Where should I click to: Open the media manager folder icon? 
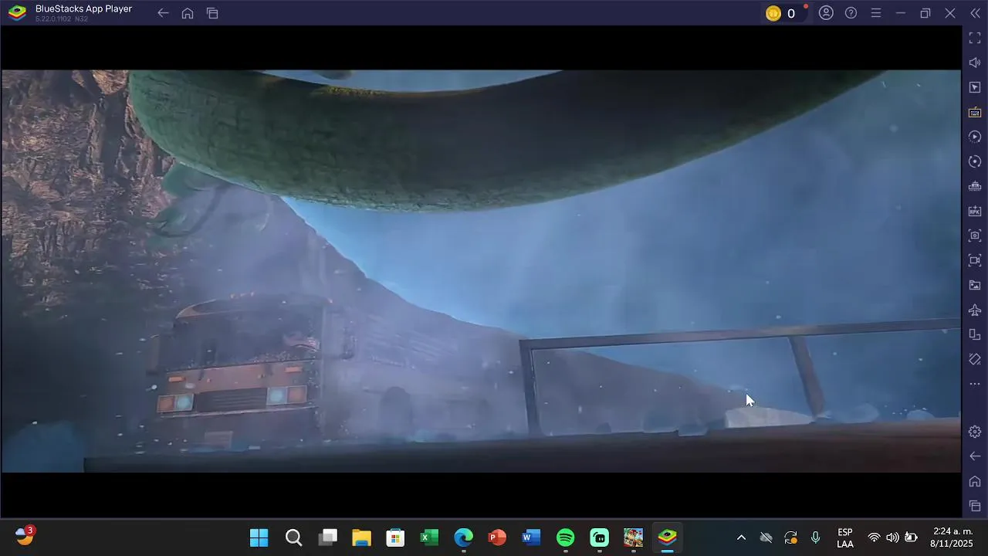[x=975, y=285]
